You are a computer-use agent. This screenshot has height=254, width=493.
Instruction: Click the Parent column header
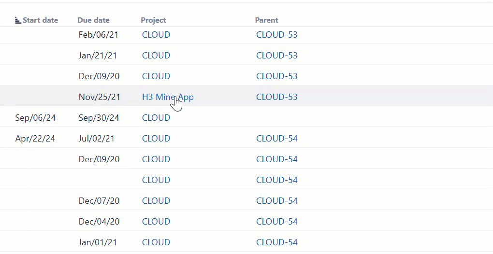(267, 20)
